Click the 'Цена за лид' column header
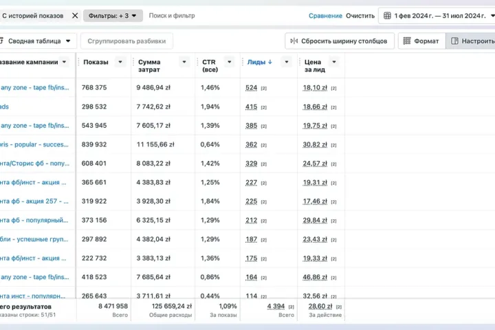495x330 pixels. click(x=315, y=66)
